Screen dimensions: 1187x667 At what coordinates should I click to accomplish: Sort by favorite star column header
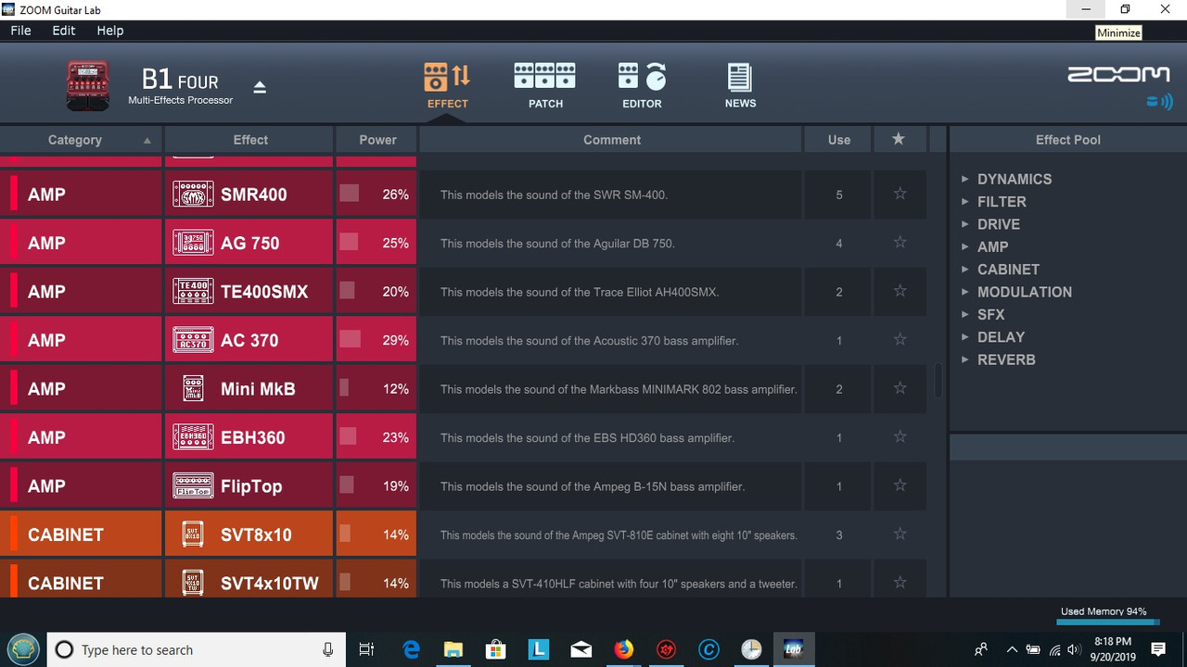click(898, 139)
